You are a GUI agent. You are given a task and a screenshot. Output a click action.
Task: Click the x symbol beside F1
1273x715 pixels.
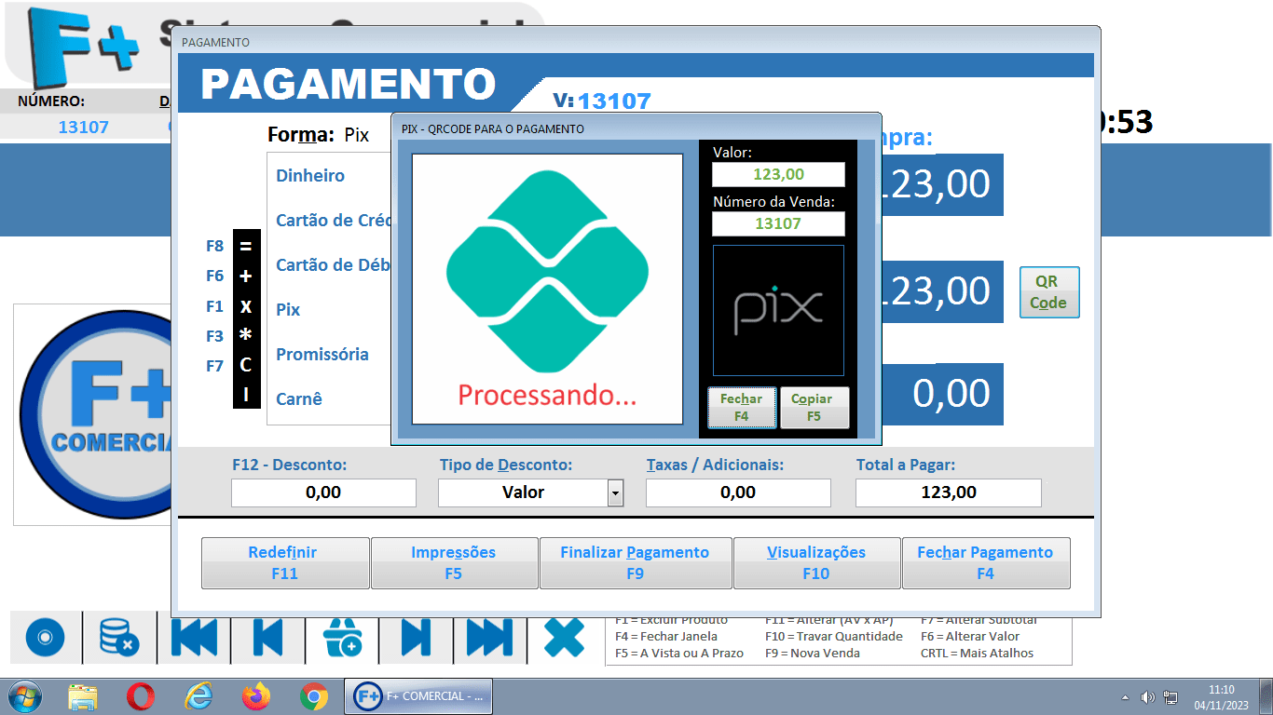click(246, 306)
